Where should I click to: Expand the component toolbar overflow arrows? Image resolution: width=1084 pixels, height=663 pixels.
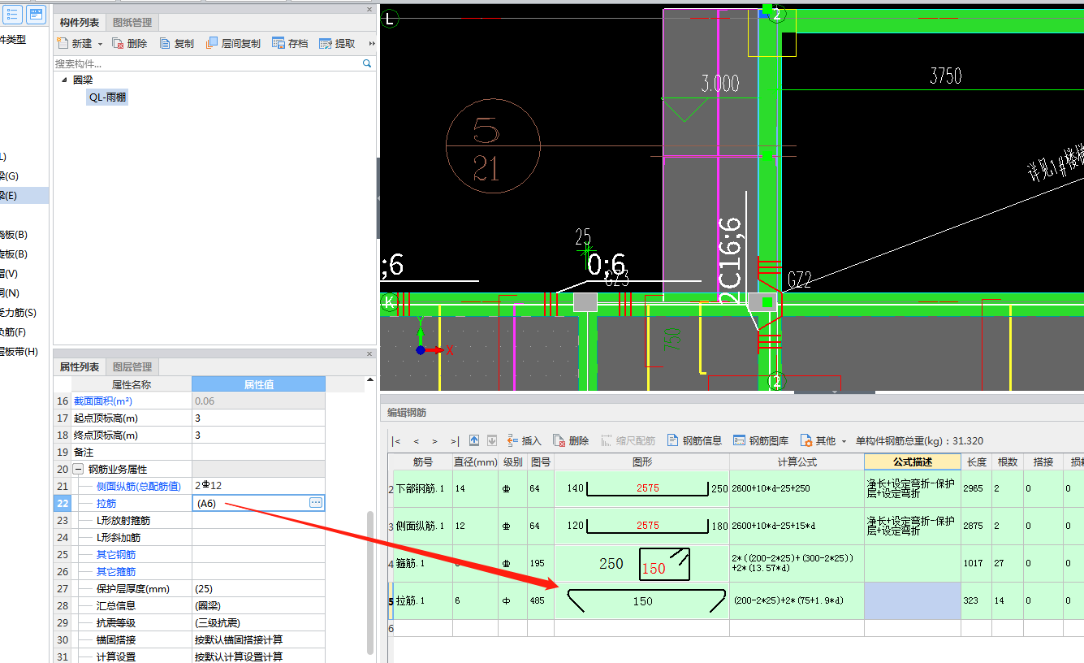tap(372, 44)
